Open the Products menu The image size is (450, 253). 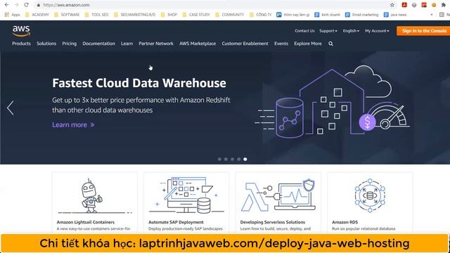(21, 44)
